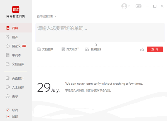Click the 更多 ellipsis circle icon
167x121 pixels.
click(8, 96)
